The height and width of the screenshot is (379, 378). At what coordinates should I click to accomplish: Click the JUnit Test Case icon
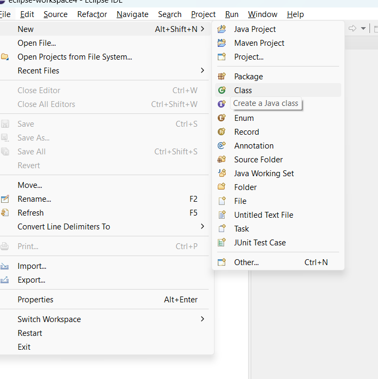221,242
